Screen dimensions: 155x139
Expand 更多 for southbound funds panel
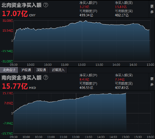point(152,82)
